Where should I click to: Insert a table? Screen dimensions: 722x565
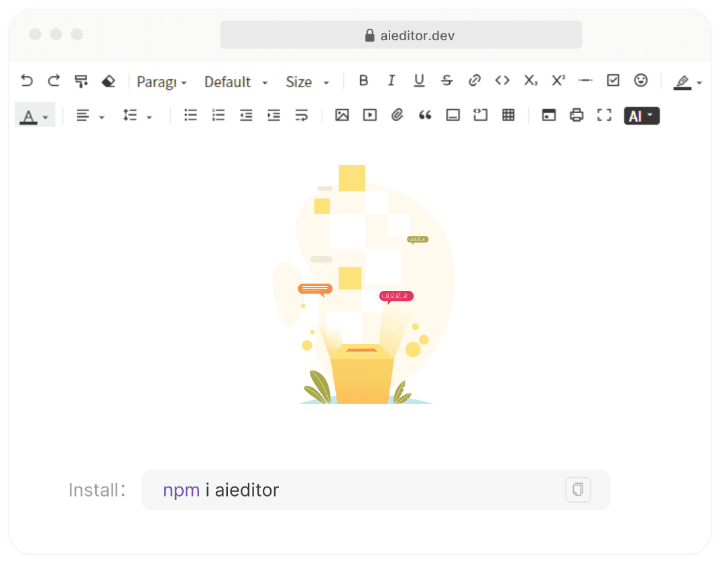click(508, 115)
